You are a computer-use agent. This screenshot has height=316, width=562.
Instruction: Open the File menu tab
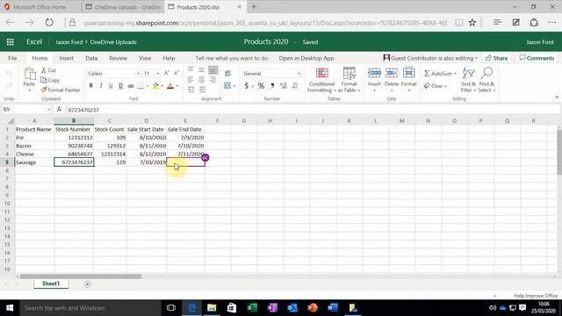click(12, 58)
